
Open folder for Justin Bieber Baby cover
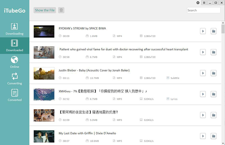[x=213, y=73]
